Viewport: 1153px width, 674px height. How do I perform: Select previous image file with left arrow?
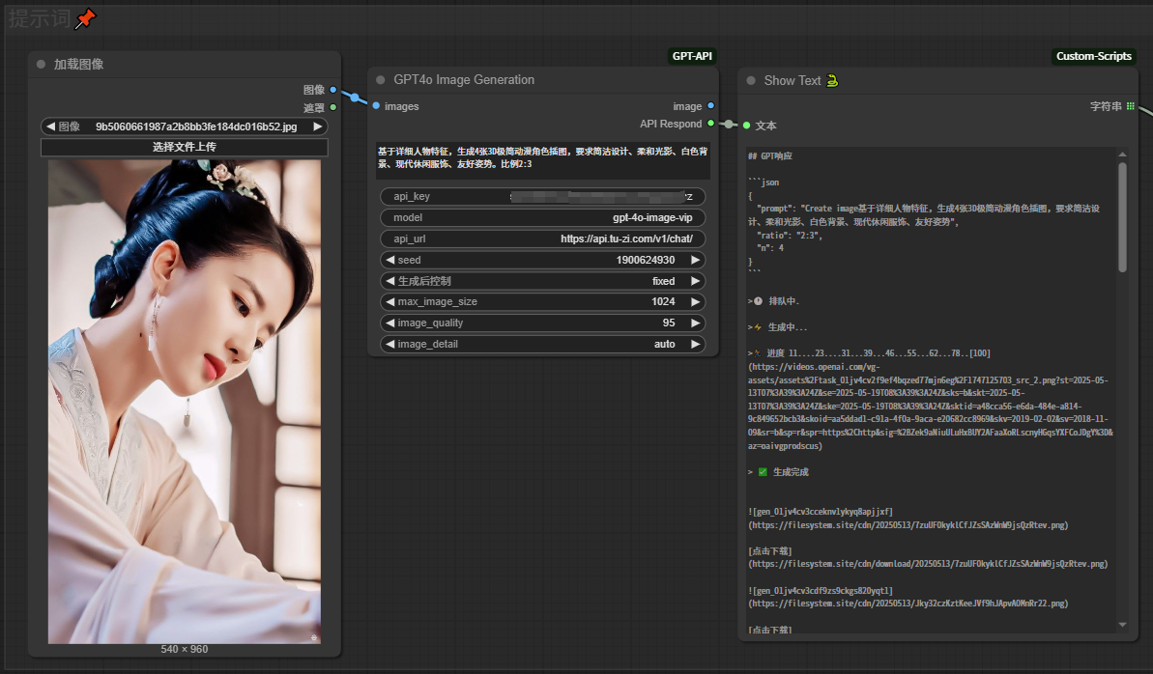(x=50, y=126)
